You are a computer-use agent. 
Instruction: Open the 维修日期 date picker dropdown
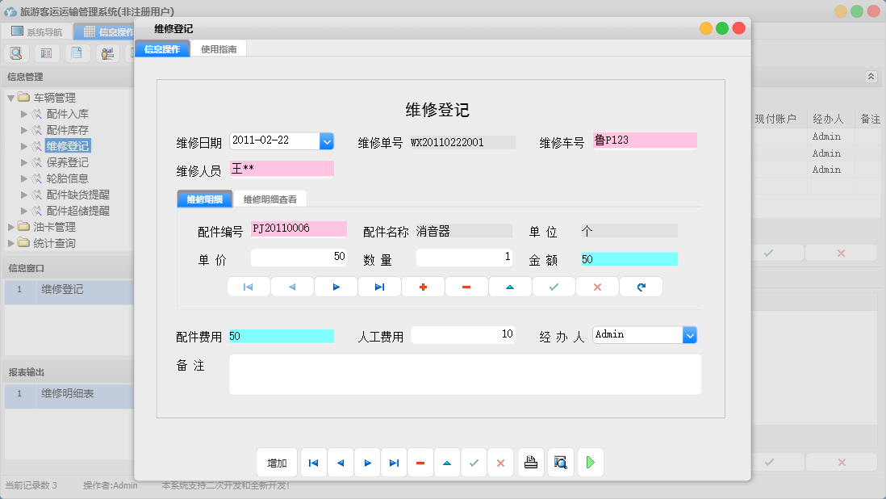pos(326,140)
